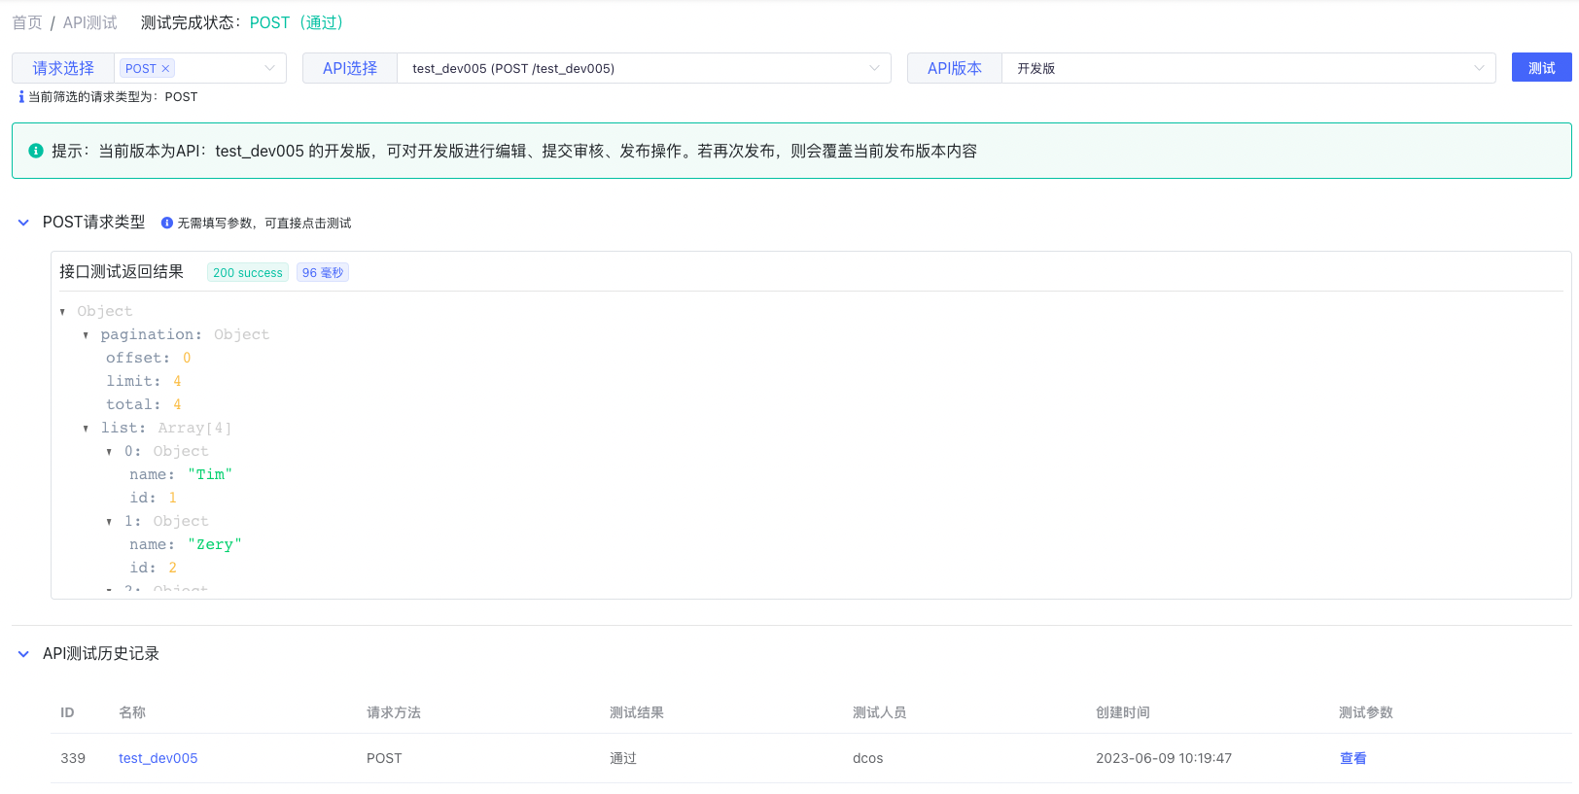Open the API测试 breadcrumb
This screenshot has height=794, width=1579.
90,22
